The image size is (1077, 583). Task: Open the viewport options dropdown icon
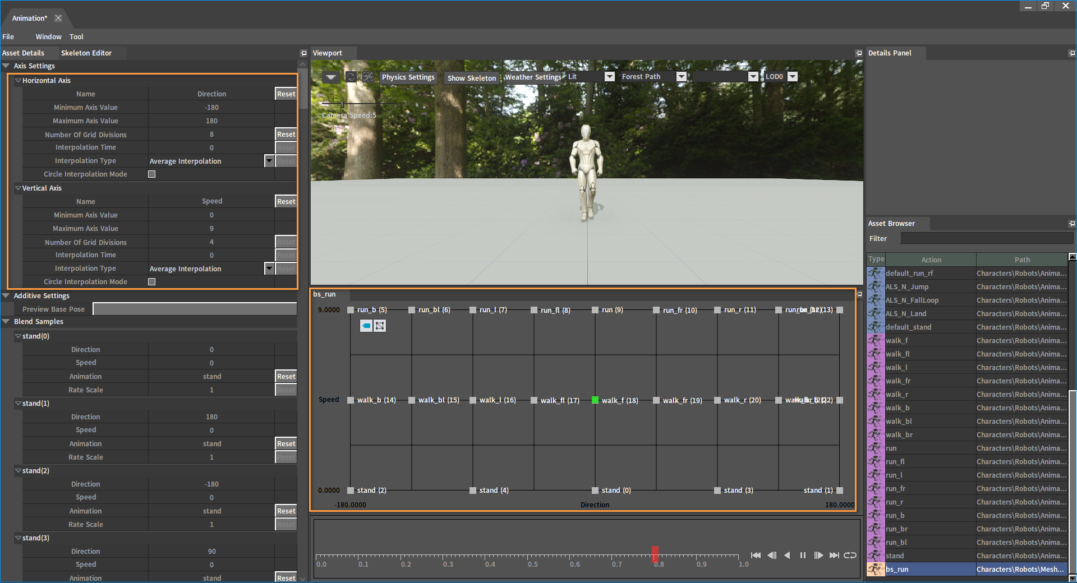pyautogui.click(x=331, y=77)
